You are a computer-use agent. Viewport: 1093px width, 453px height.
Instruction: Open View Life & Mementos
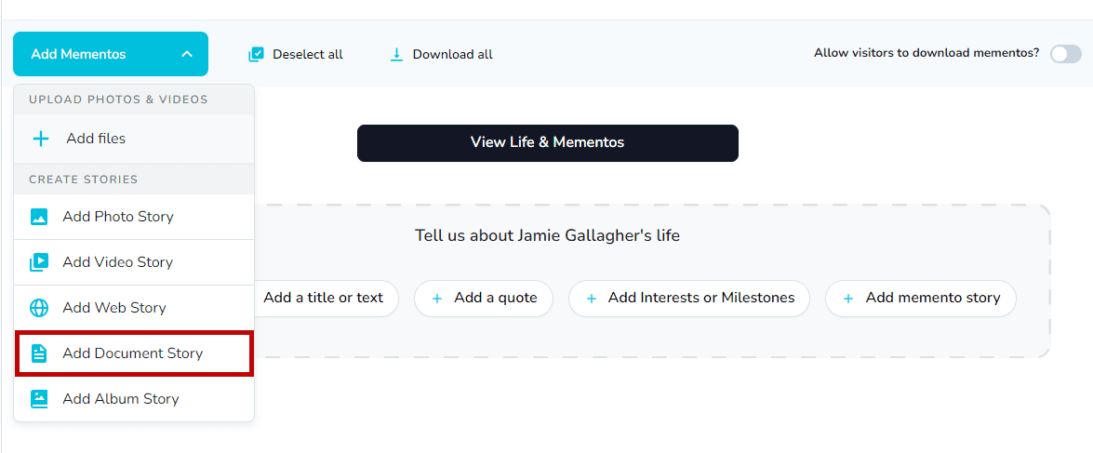coord(547,143)
